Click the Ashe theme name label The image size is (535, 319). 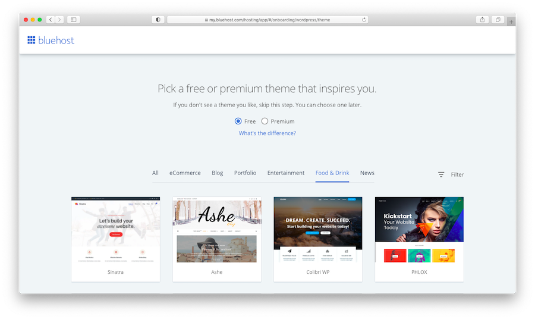pos(216,272)
